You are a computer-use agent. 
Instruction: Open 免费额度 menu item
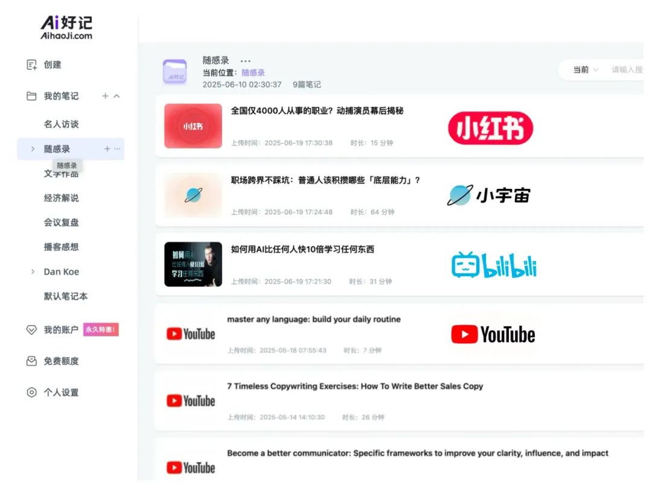tap(61, 361)
